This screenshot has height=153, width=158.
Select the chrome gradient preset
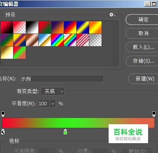[x=45, y=40]
